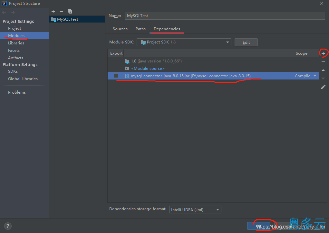Select the <Module source> row

tap(213, 68)
